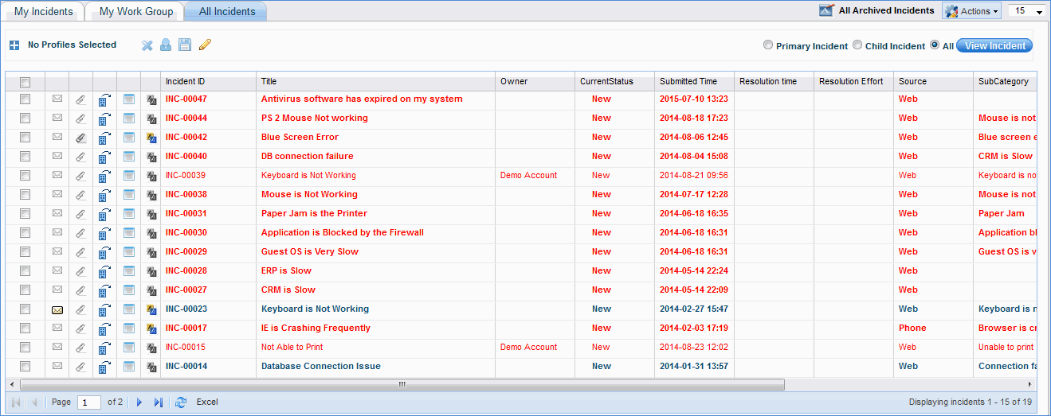The height and width of the screenshot is (416, 1051).
Task: Click the details window icon in INC-00014 row
Action: (128, 366)
